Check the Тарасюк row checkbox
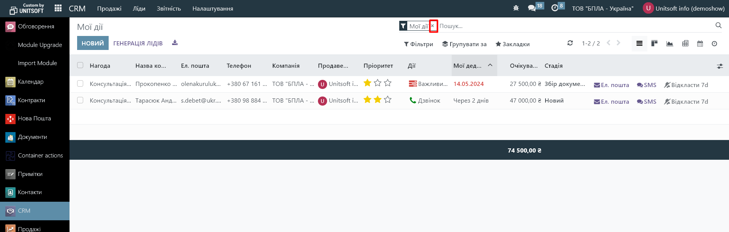Image resolution: width=729 pixels, height=232 pixels. pyautogui.click(x=80, y=100)
